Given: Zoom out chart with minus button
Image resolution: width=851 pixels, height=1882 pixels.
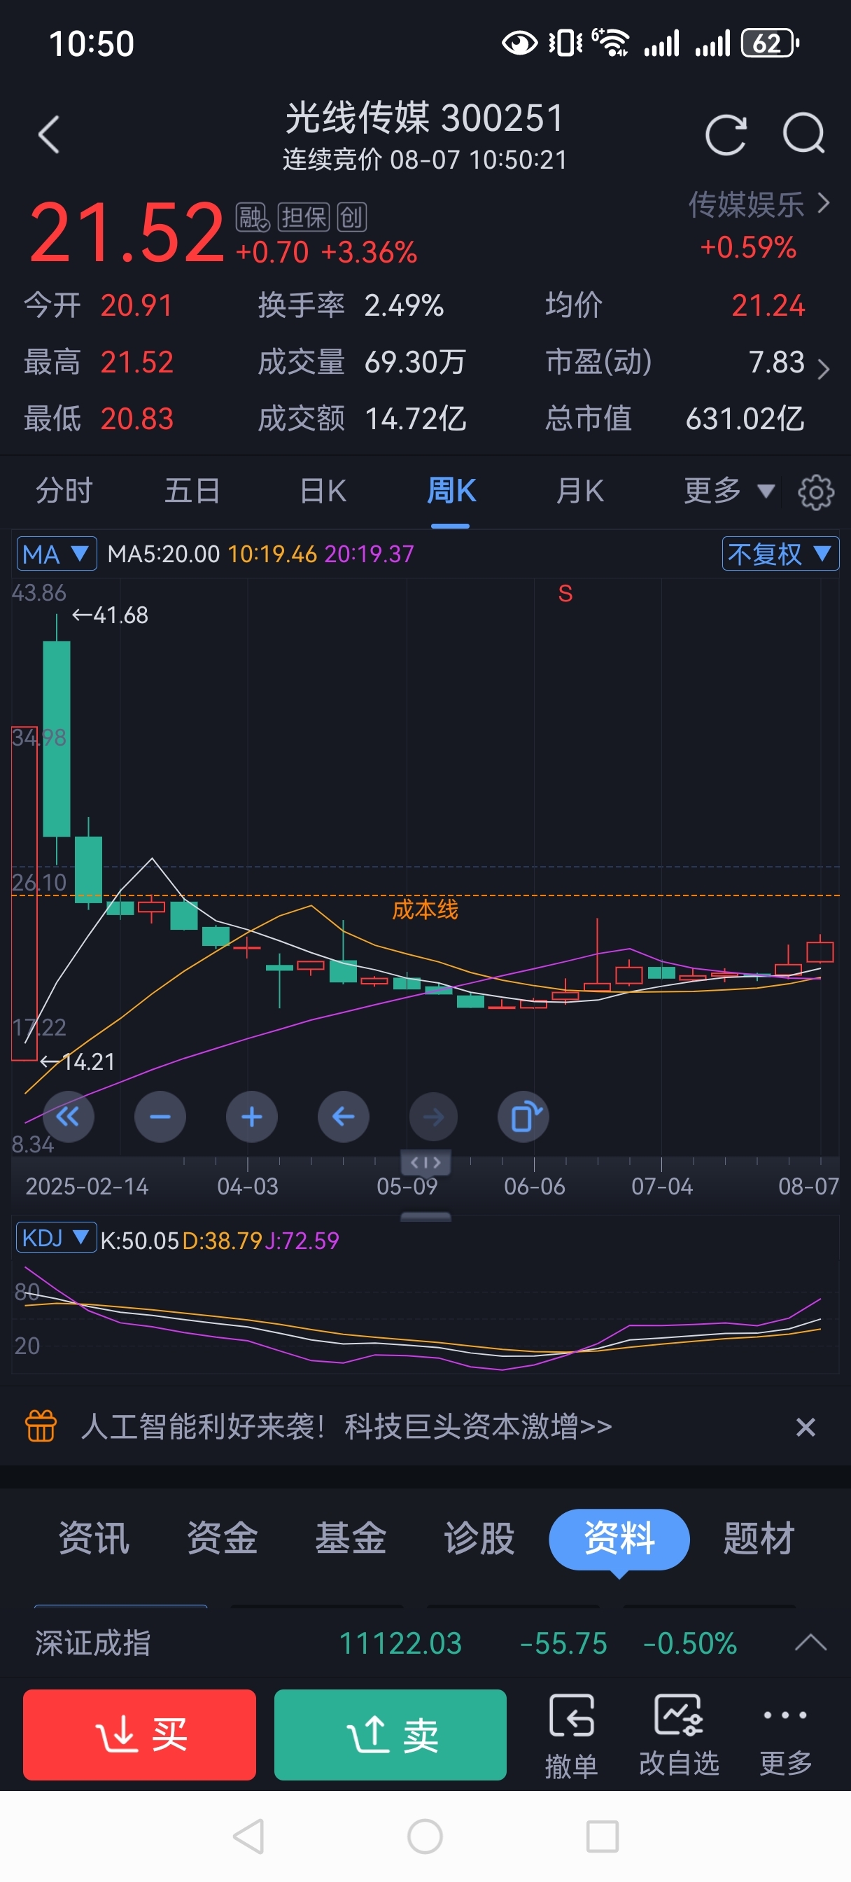Looking at the screenshot, I should (160, 1116).
